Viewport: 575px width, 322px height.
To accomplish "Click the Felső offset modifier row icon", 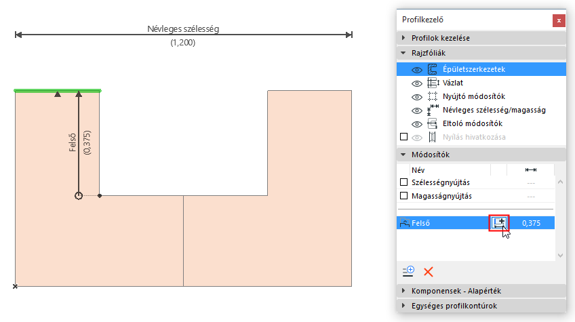I will click(x=405, y=223).
